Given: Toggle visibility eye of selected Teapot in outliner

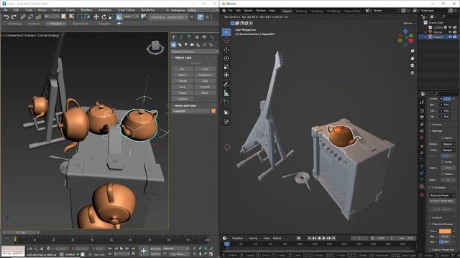Looking at the screenshot, I should coord(450,37).
